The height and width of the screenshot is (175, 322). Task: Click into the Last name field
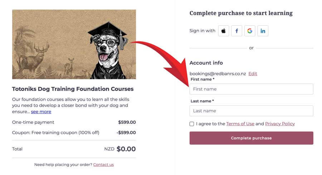251,111
